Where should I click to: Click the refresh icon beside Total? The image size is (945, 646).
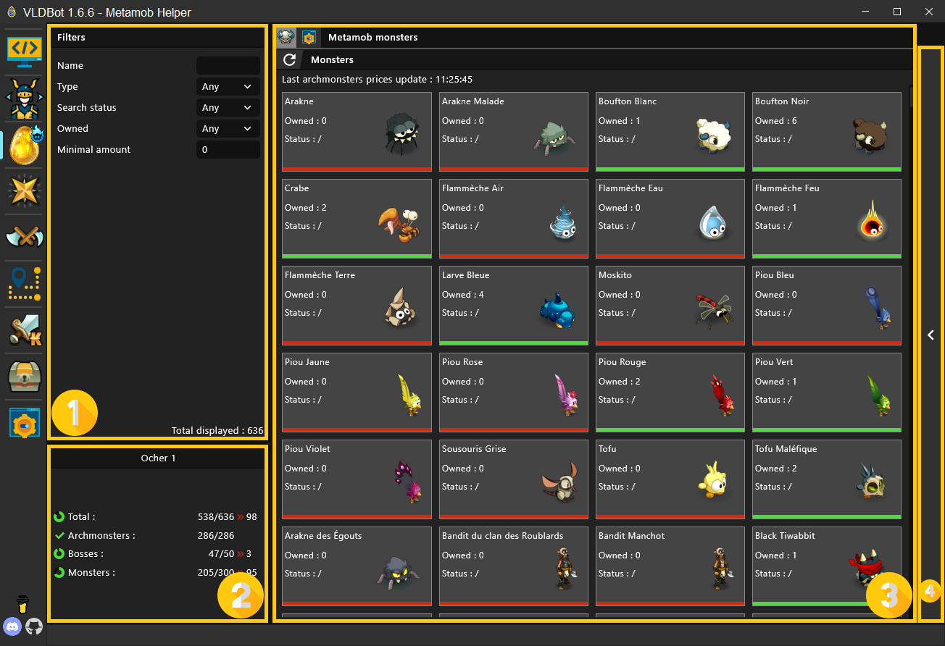point(59,517)
